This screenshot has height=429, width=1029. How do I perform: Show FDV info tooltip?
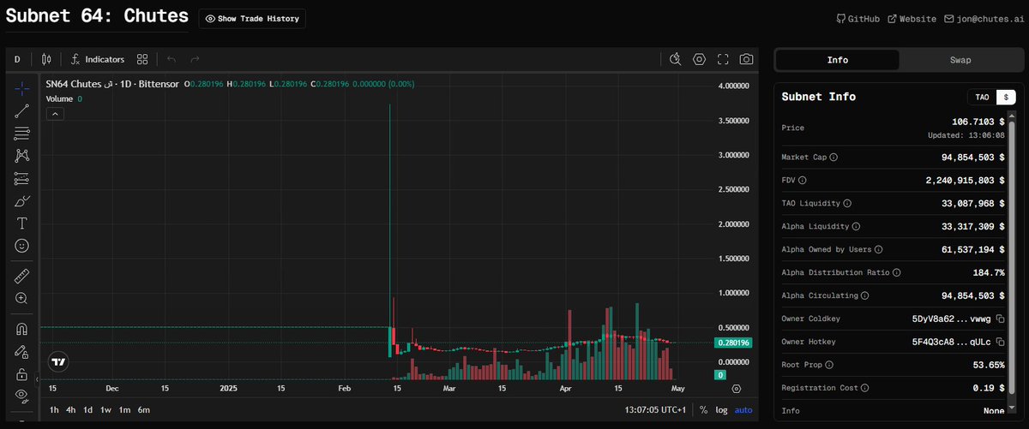click(803, 181)
